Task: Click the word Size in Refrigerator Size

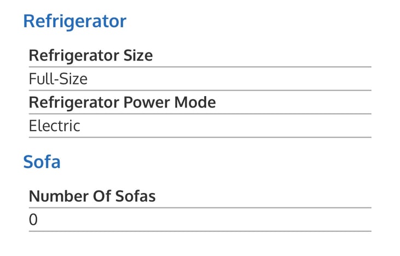Action: [x=138, y=56]
